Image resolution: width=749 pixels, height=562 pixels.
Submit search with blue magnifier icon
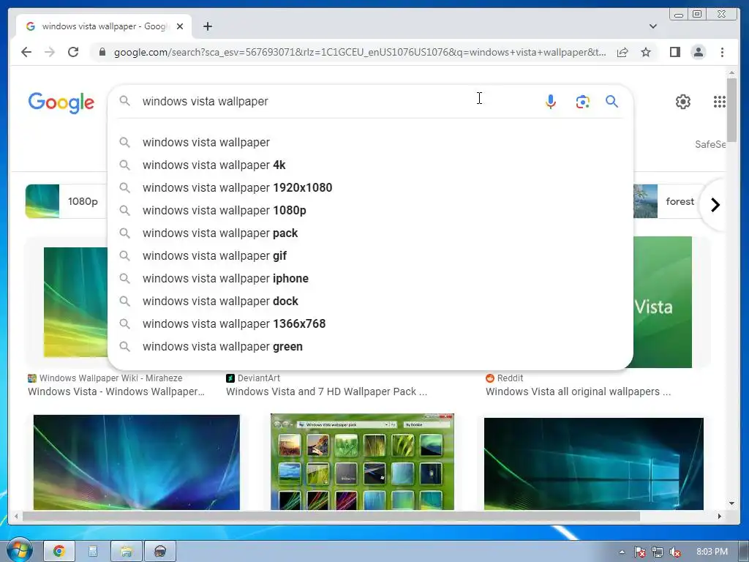(612, 101)
